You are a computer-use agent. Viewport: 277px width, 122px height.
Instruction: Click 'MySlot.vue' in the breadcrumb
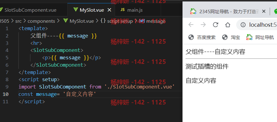(x=82, y=21)
